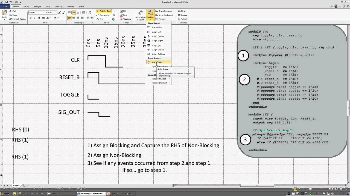Toggle Italic formatting

(x=35, y=18)
